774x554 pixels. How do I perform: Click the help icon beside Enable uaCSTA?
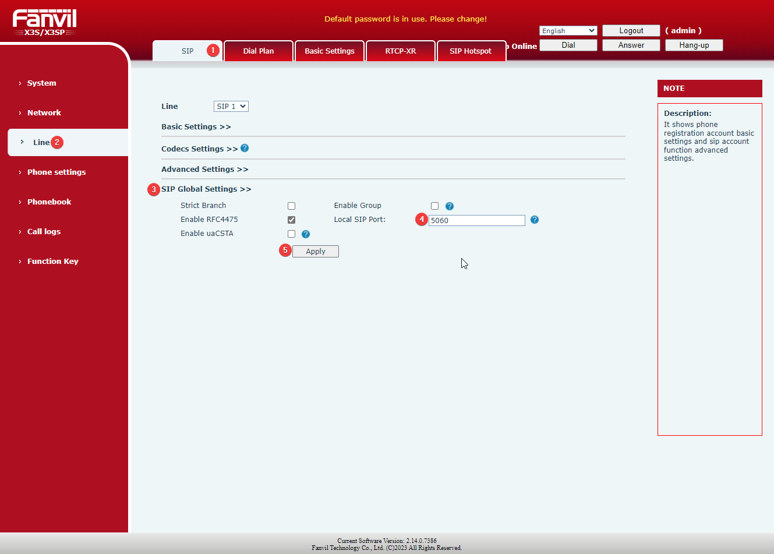tap(306, 234)
